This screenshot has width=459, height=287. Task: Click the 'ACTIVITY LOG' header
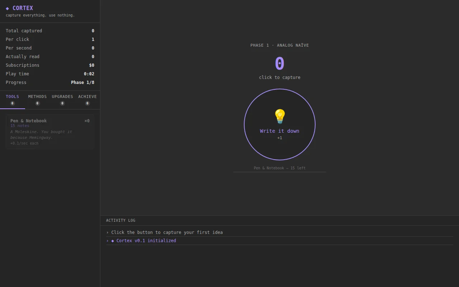click(x=121, y=220)
